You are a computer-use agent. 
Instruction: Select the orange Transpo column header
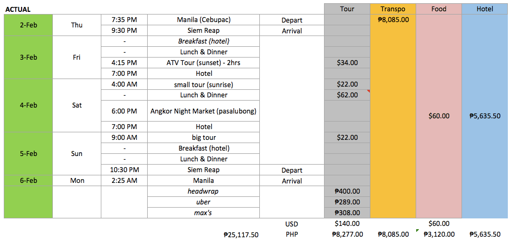[393, 9]
